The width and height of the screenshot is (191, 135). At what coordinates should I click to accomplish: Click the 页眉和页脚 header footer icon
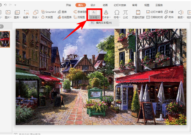point(138,12)
